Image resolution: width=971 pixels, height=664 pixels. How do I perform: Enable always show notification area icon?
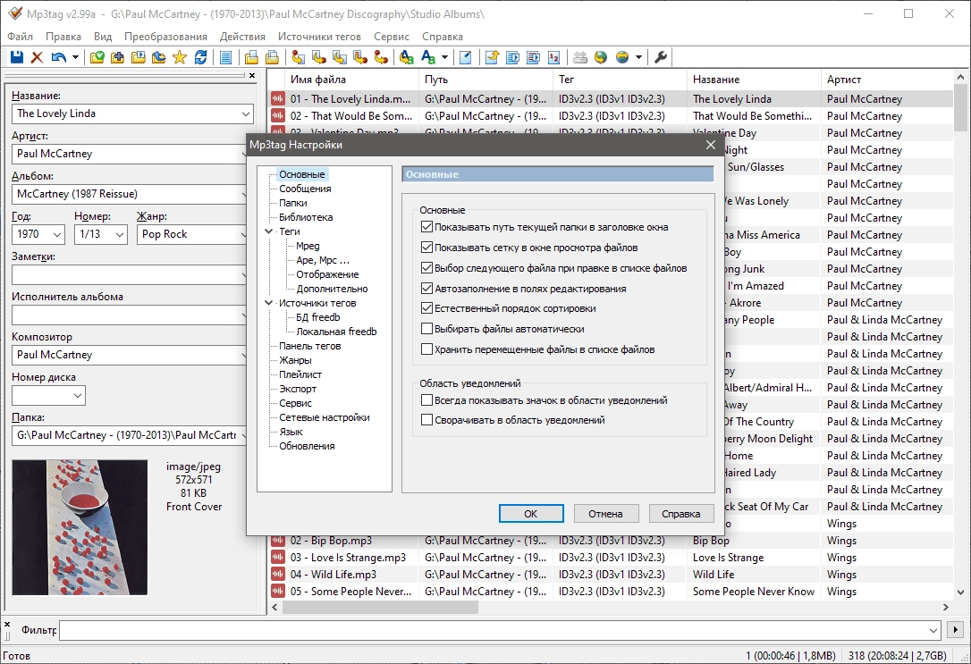coord(426,400)
